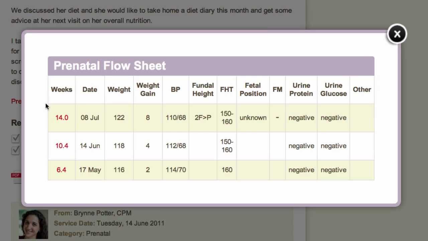Click the Prenatal Flow Sheet title bar
The width and height of the screenshot is (428, 241).
pos(211,66)
